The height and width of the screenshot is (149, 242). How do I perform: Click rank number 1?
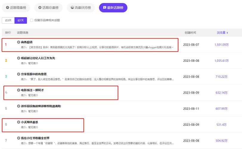point(6,45)
